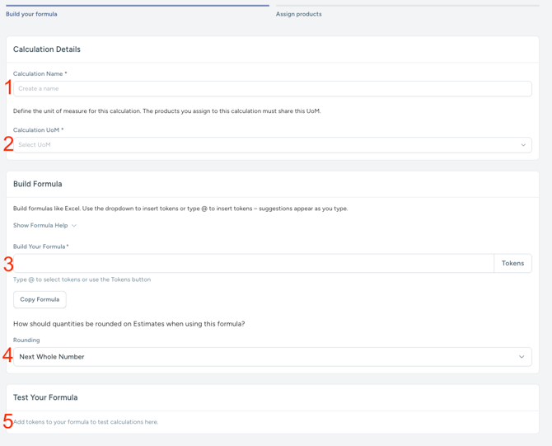Image resolution: width=552 pixels, height=446 pixels.
Task: Click the Calculation Details section heading
Action: coord(47,49)
